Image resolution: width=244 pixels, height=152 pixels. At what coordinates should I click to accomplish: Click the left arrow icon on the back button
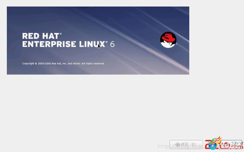(178, 145)
